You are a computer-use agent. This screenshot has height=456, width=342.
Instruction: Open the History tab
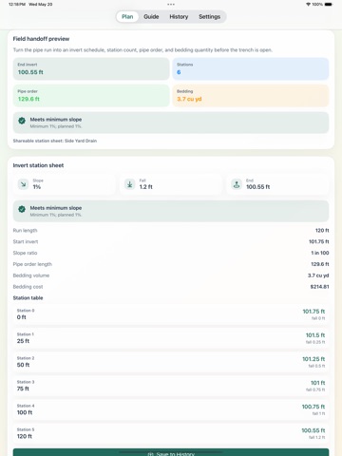click(x=179, y=17)
